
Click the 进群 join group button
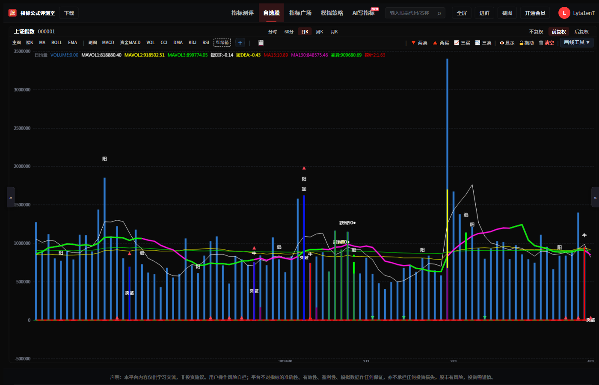coord(485,13)
